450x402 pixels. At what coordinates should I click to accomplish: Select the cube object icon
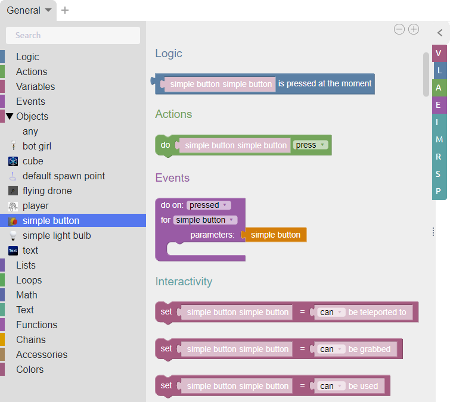pos(13,161)
